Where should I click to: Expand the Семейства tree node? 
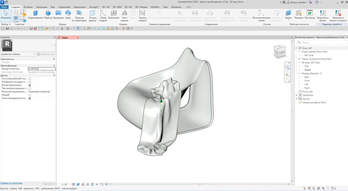point(296,95)
